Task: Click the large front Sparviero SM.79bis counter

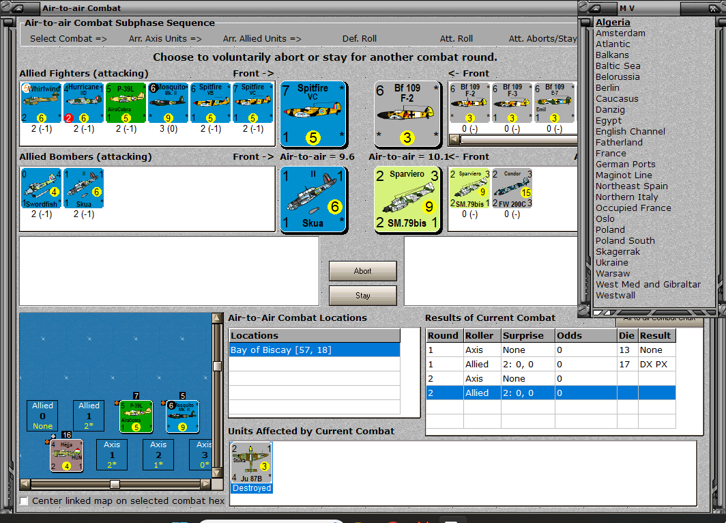Action: click(407, 199)
